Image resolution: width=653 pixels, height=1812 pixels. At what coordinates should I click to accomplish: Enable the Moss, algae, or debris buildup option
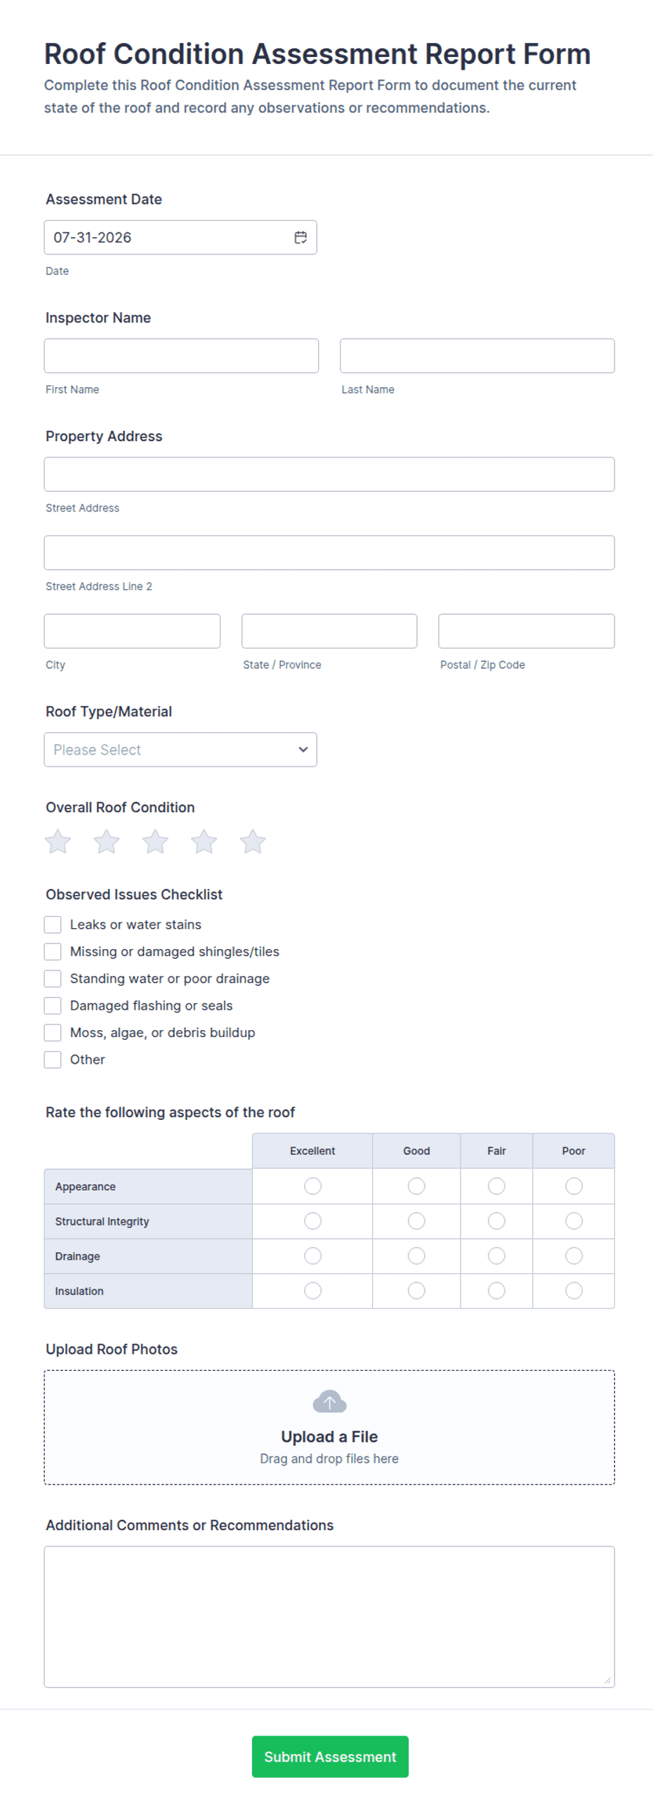pos(53,1033)
